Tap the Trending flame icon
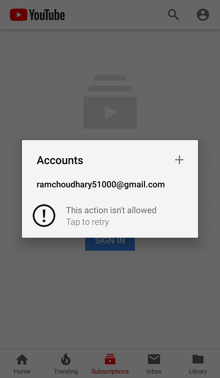This screenshot has width=220, height=378. [x=66, y=359]
